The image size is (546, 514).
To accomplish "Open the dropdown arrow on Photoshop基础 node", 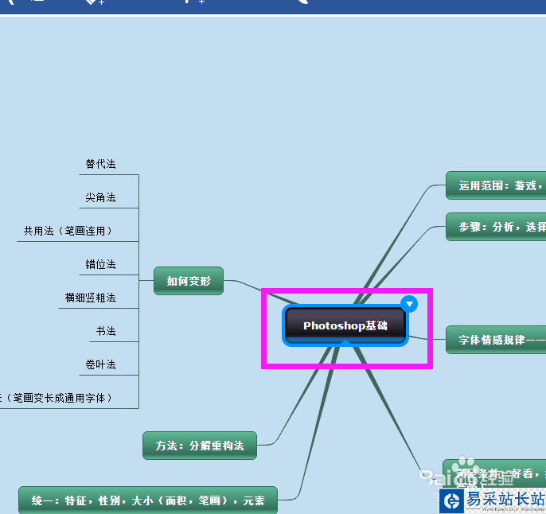I will (x=409, y=304).
